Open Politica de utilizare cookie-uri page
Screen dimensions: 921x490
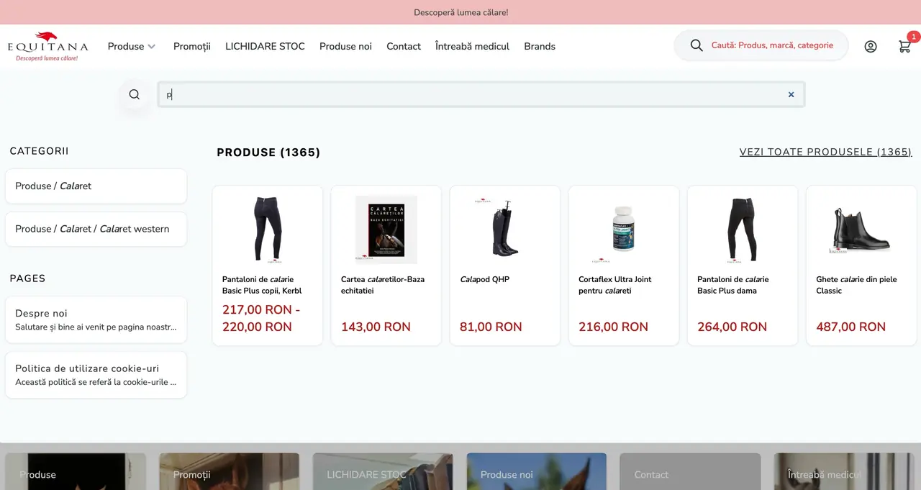(x=96, y=375)
